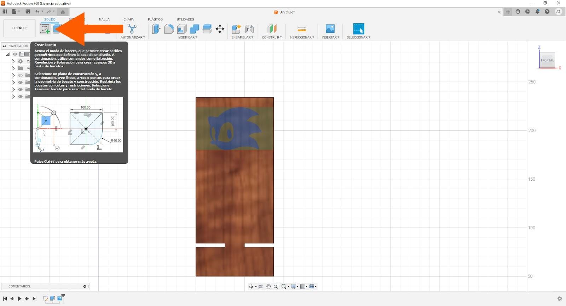This screenshot has width=566, height=306.
Task: Select the Combine bodies tool
Action: [x=195, y=29]
